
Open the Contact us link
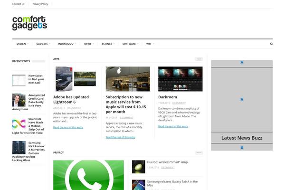pyautogui.click(x=18, y=4)
